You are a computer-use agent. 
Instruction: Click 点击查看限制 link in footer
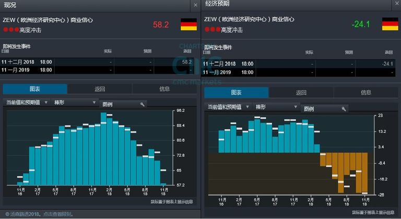[x=58, y=214]
